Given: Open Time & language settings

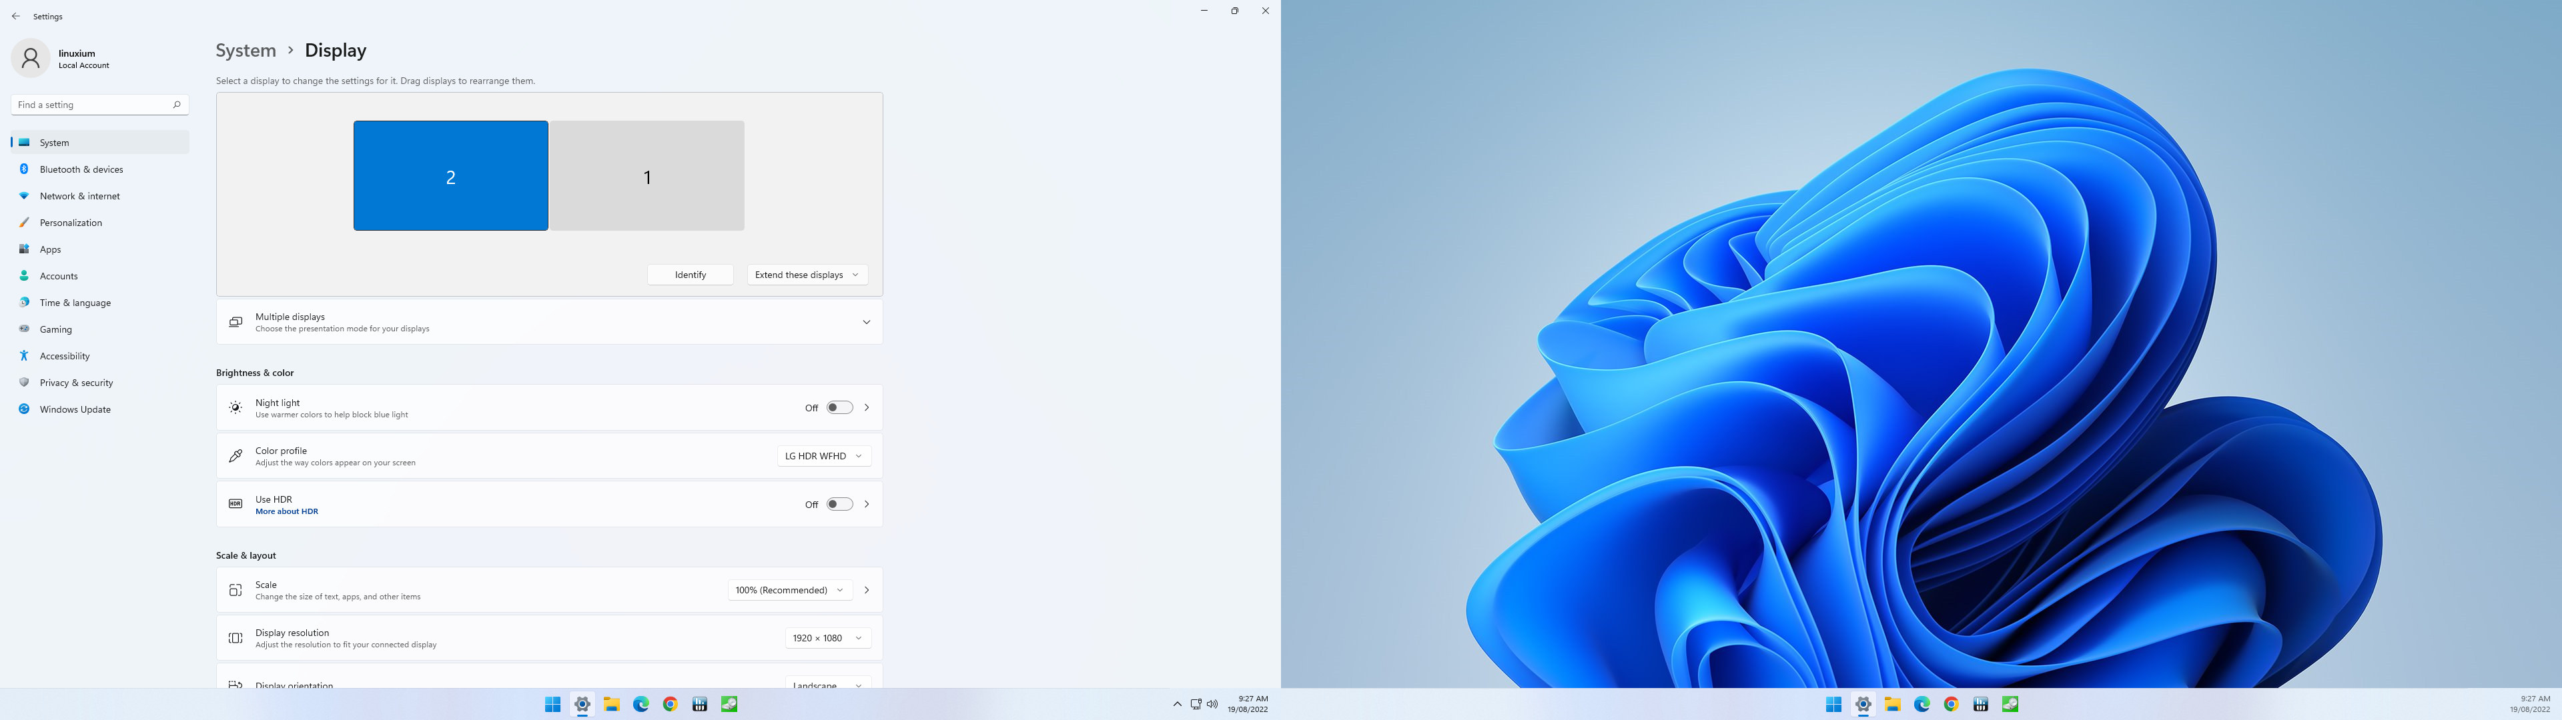Looking at the screenshot, I should [99, 302].
